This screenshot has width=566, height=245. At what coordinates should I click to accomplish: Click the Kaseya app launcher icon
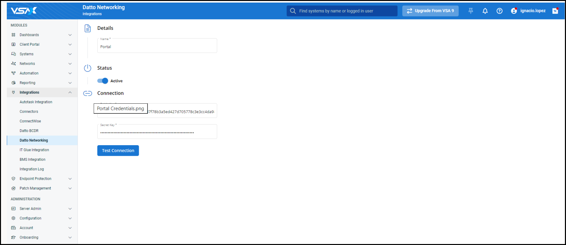tap(555, 11)
